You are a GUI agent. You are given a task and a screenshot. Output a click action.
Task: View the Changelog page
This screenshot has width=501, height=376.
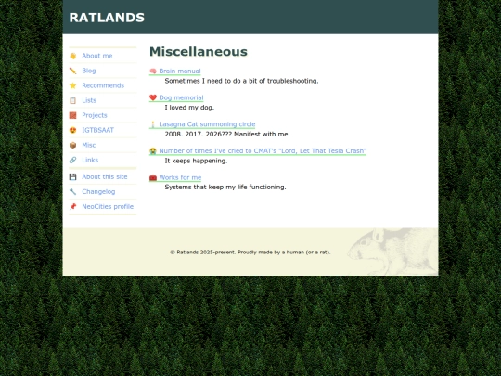coord(98,192)
